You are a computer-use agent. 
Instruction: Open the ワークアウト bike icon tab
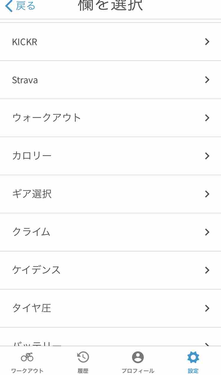pos(27,357)
